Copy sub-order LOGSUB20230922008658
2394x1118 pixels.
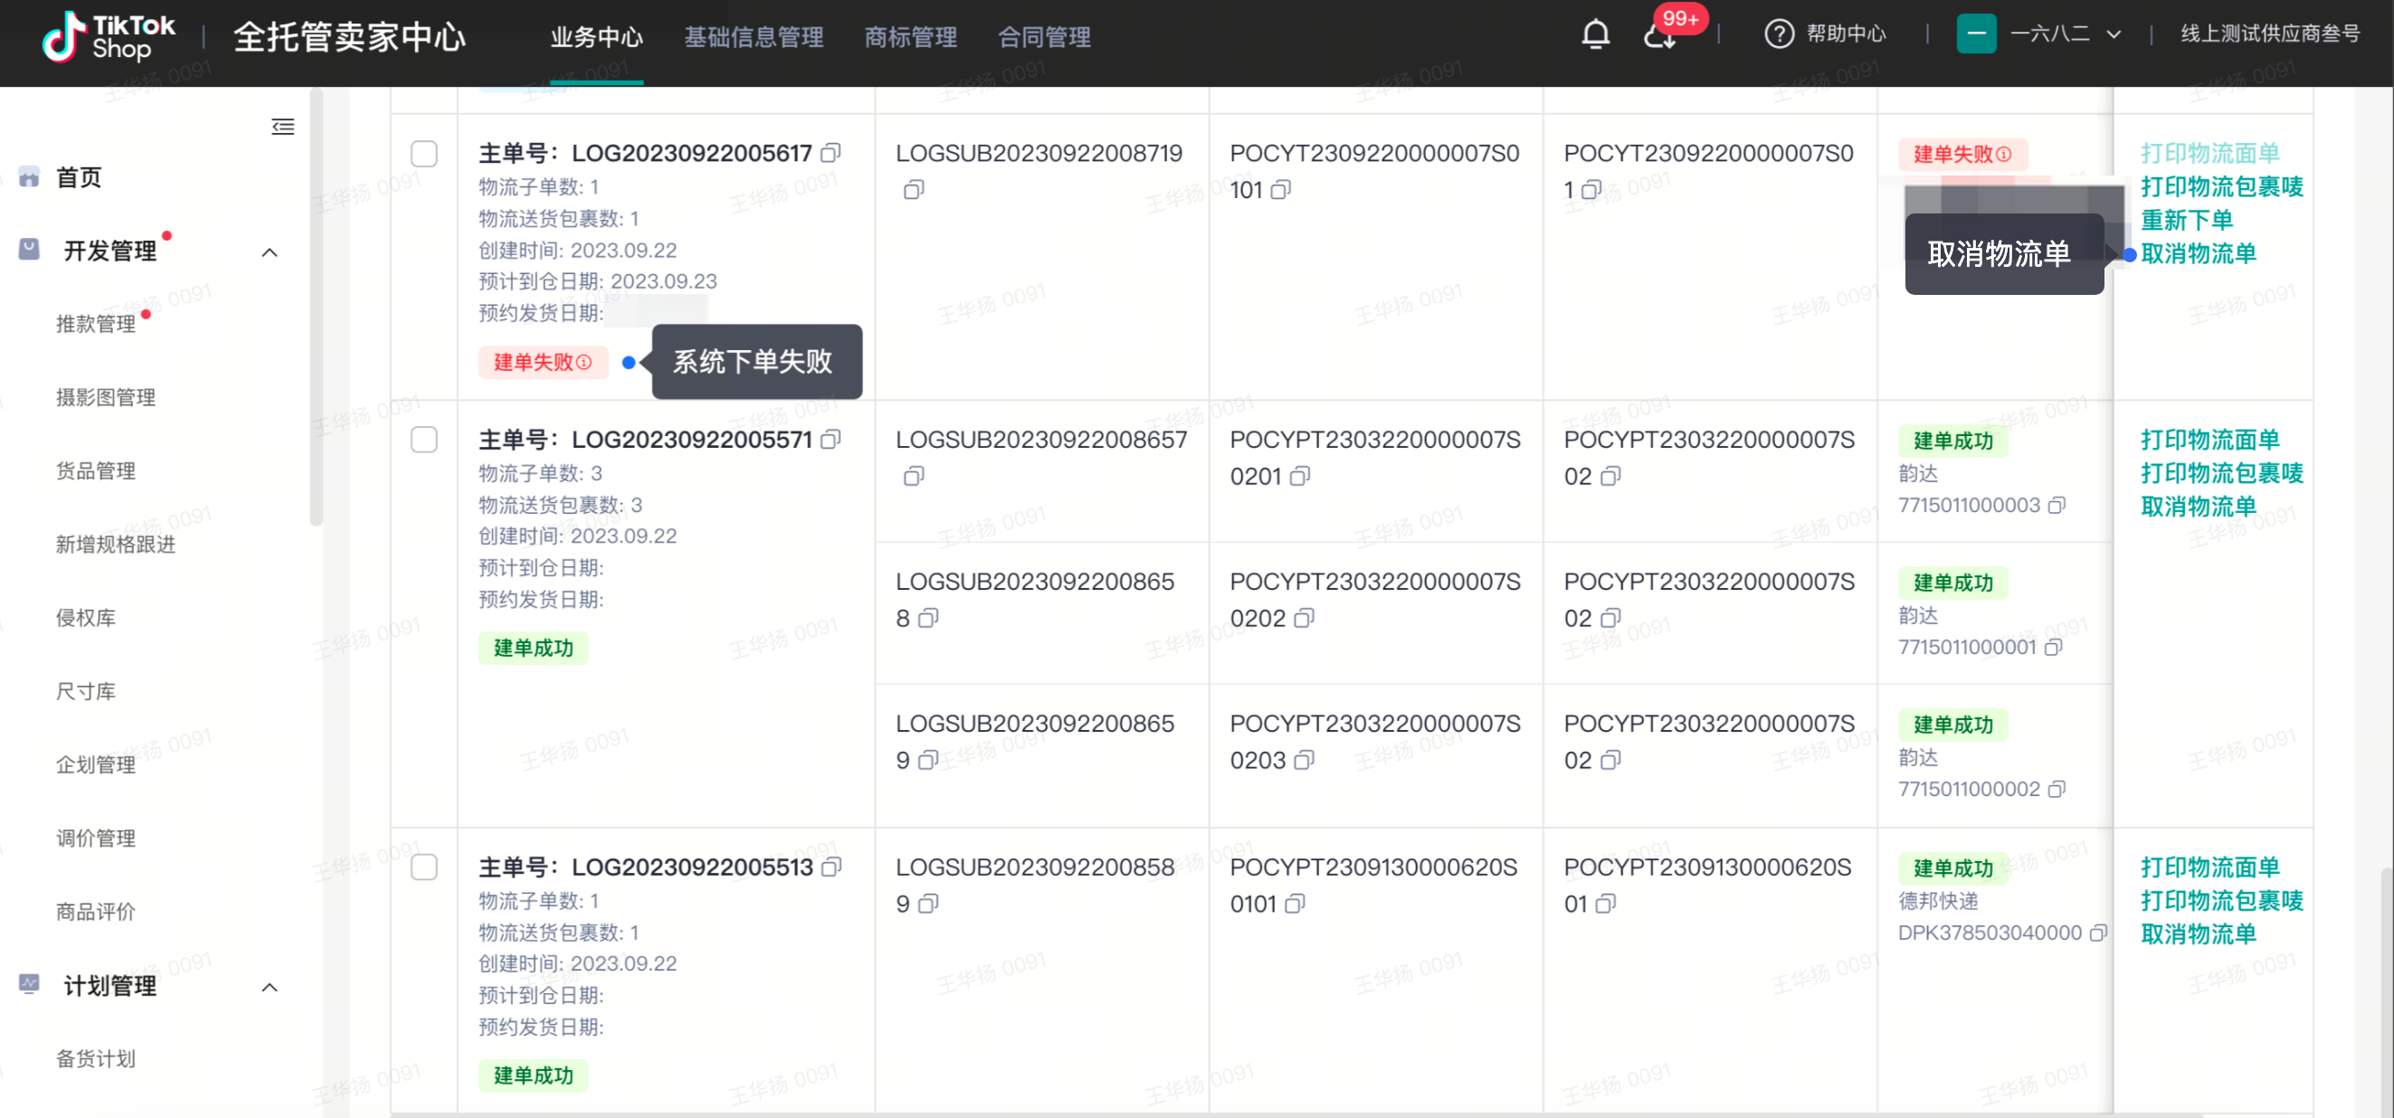tap(928, 618)
